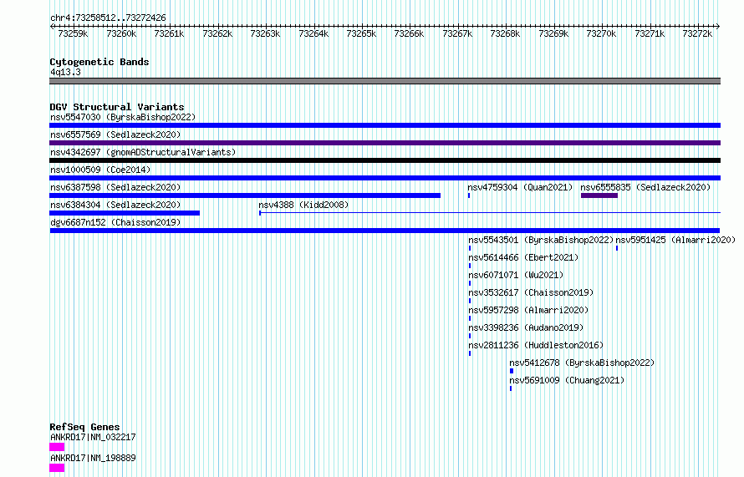Click the nsv5547030 (ByrskaBishop2022) variant label

[123, 117]
